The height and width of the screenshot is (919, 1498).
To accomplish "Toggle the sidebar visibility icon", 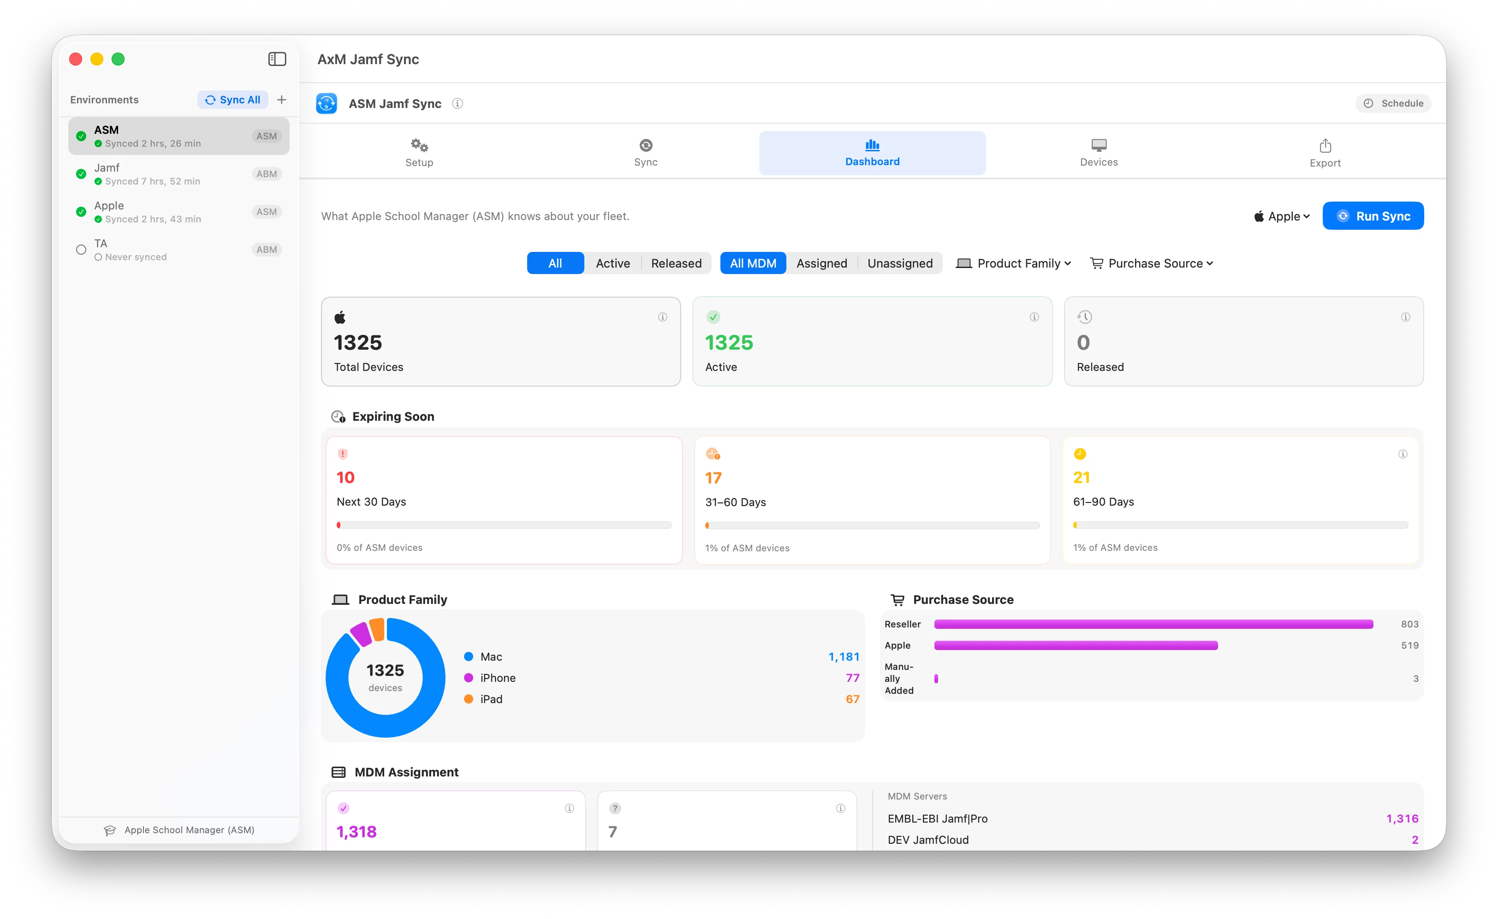I will click(277, 59).
